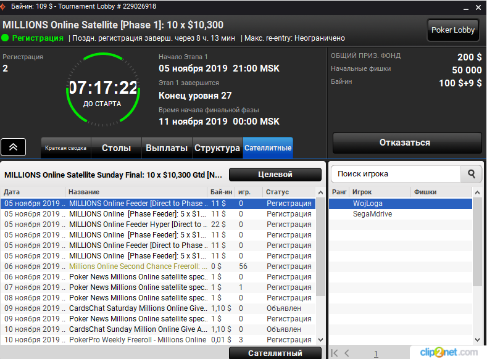Select the Краткая сводка tab
This screenshot has height=359, width=487.
pos(66,148)
